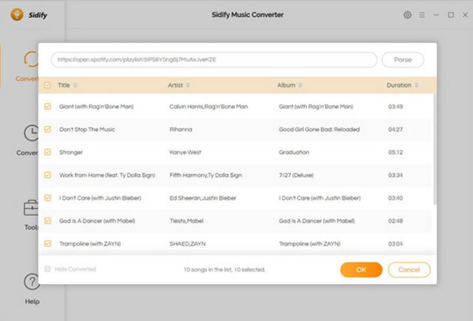Click the Sidify logo icon
The width and height of the screenshot is (473, 321).
[17, 15]
